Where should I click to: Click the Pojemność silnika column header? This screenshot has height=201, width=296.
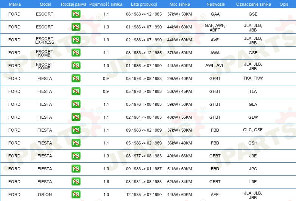pos(106,4)
